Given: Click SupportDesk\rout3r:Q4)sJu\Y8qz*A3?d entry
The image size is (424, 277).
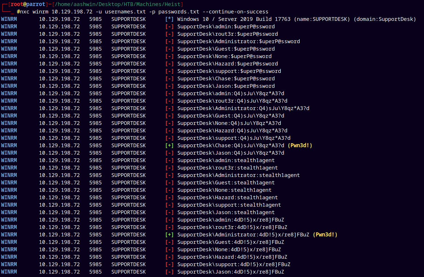Looking at the screenshot, I should click(x=232, y=101).
